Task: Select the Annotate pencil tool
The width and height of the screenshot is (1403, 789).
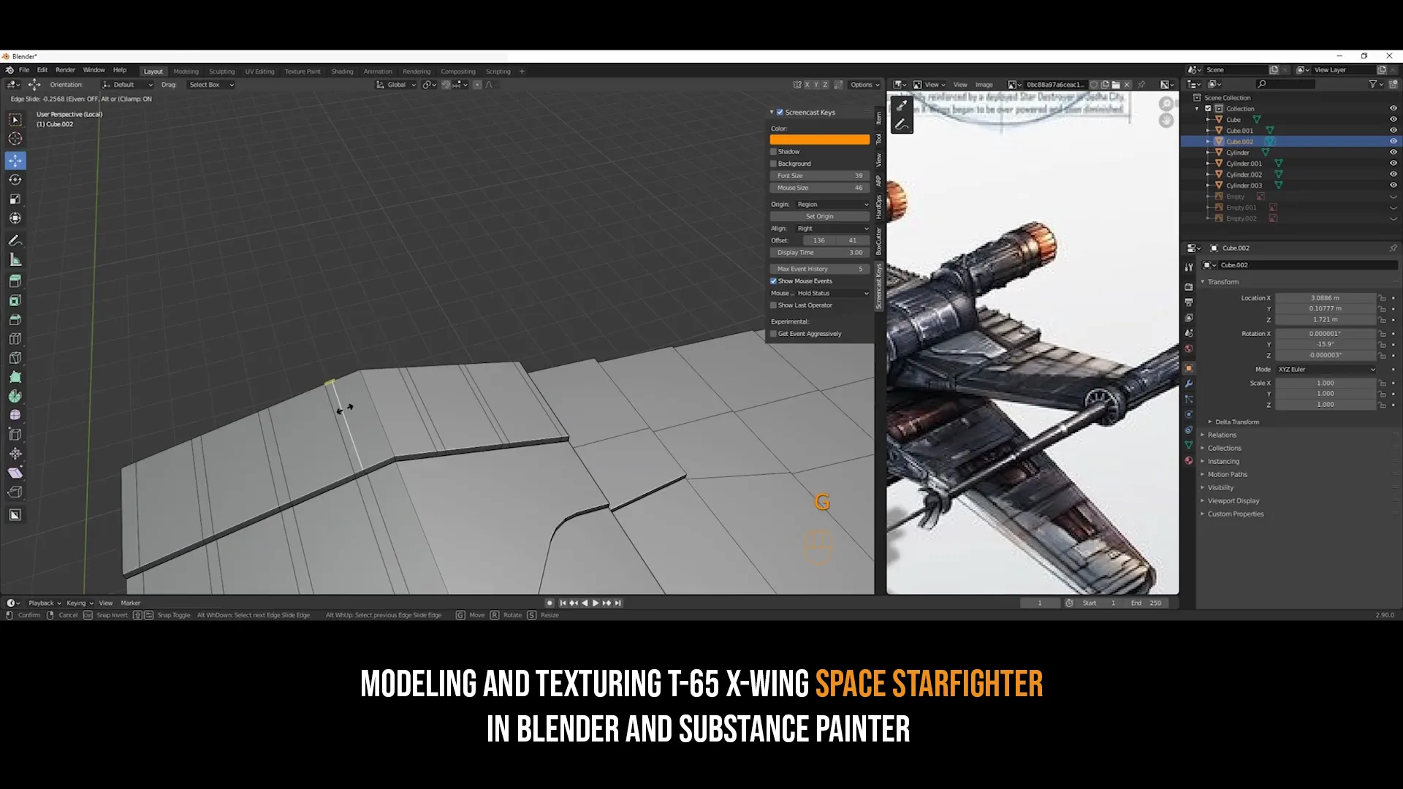Action: [x=15, y=240]
